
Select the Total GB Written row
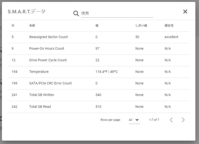point(42,95)
